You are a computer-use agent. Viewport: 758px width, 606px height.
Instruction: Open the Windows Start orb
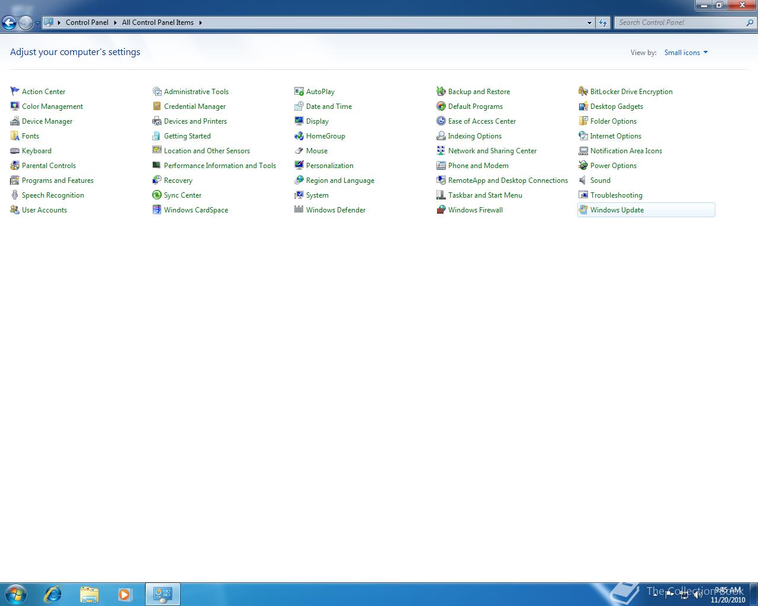[x=16, y=594]
